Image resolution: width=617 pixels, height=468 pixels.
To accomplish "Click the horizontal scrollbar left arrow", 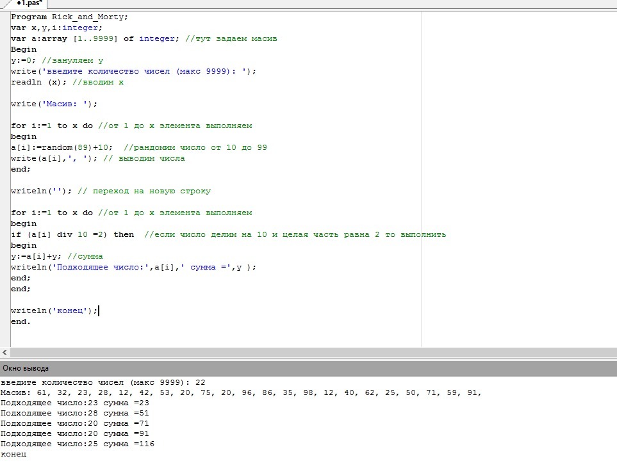I will [x=4, y=353].
